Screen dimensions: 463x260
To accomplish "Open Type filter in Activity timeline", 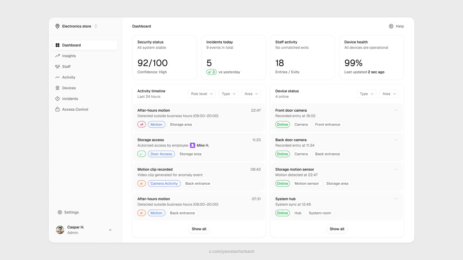I will pyautogui.click(x=228, y=94).
